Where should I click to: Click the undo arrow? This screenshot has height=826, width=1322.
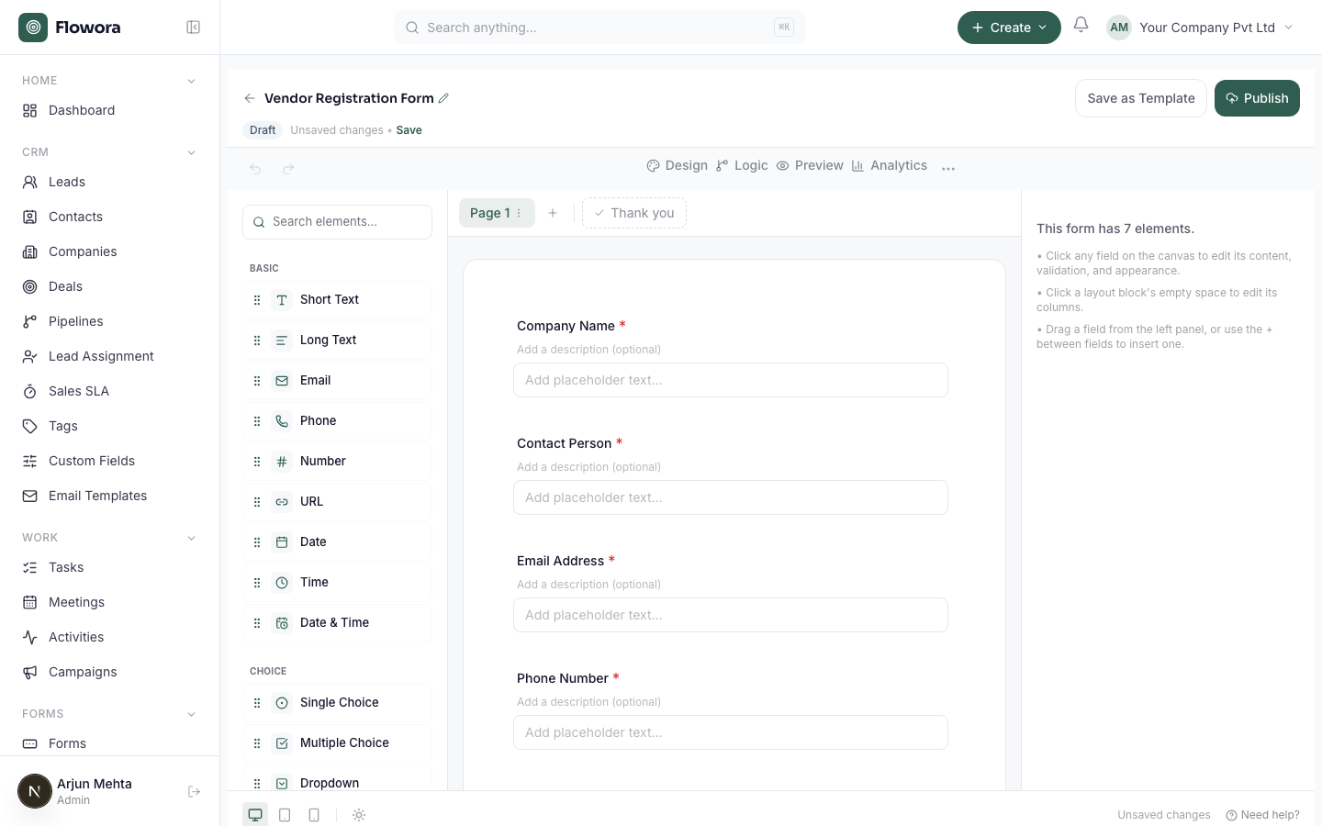point(255,169)
